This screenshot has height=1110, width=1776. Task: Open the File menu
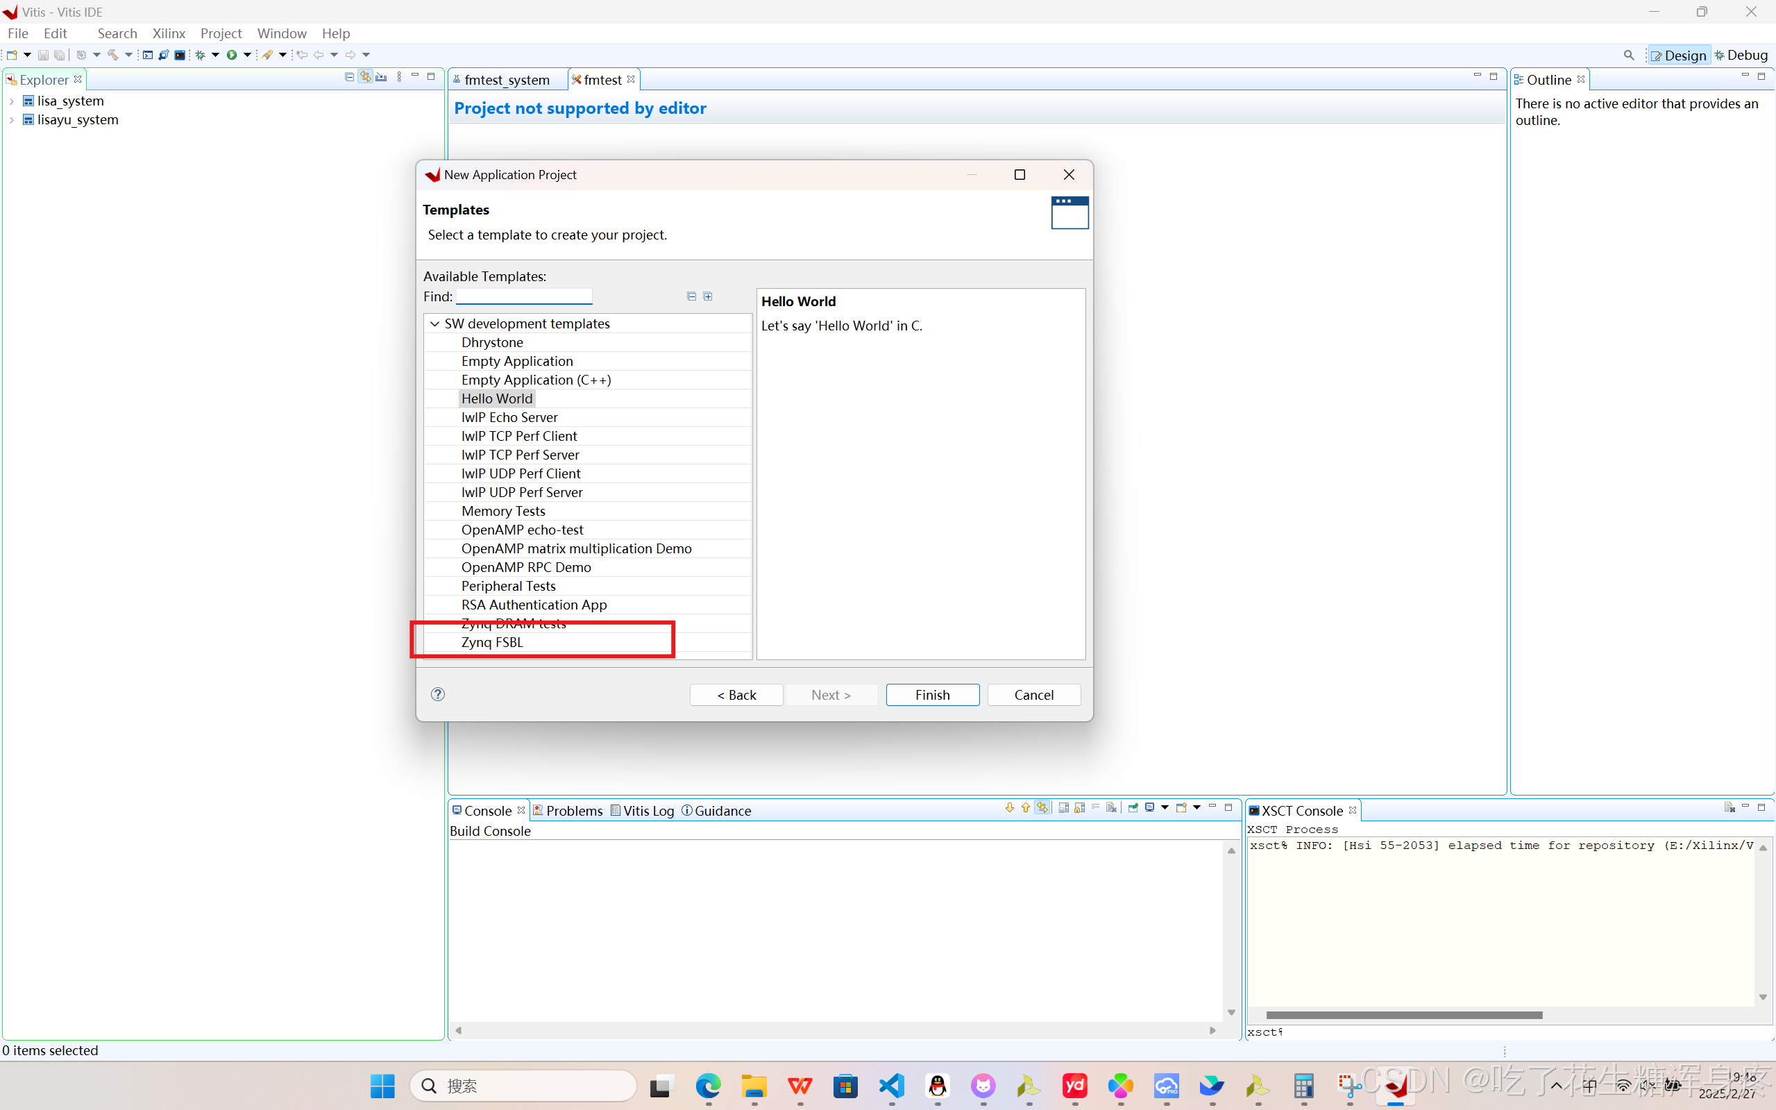coord(17,33)
